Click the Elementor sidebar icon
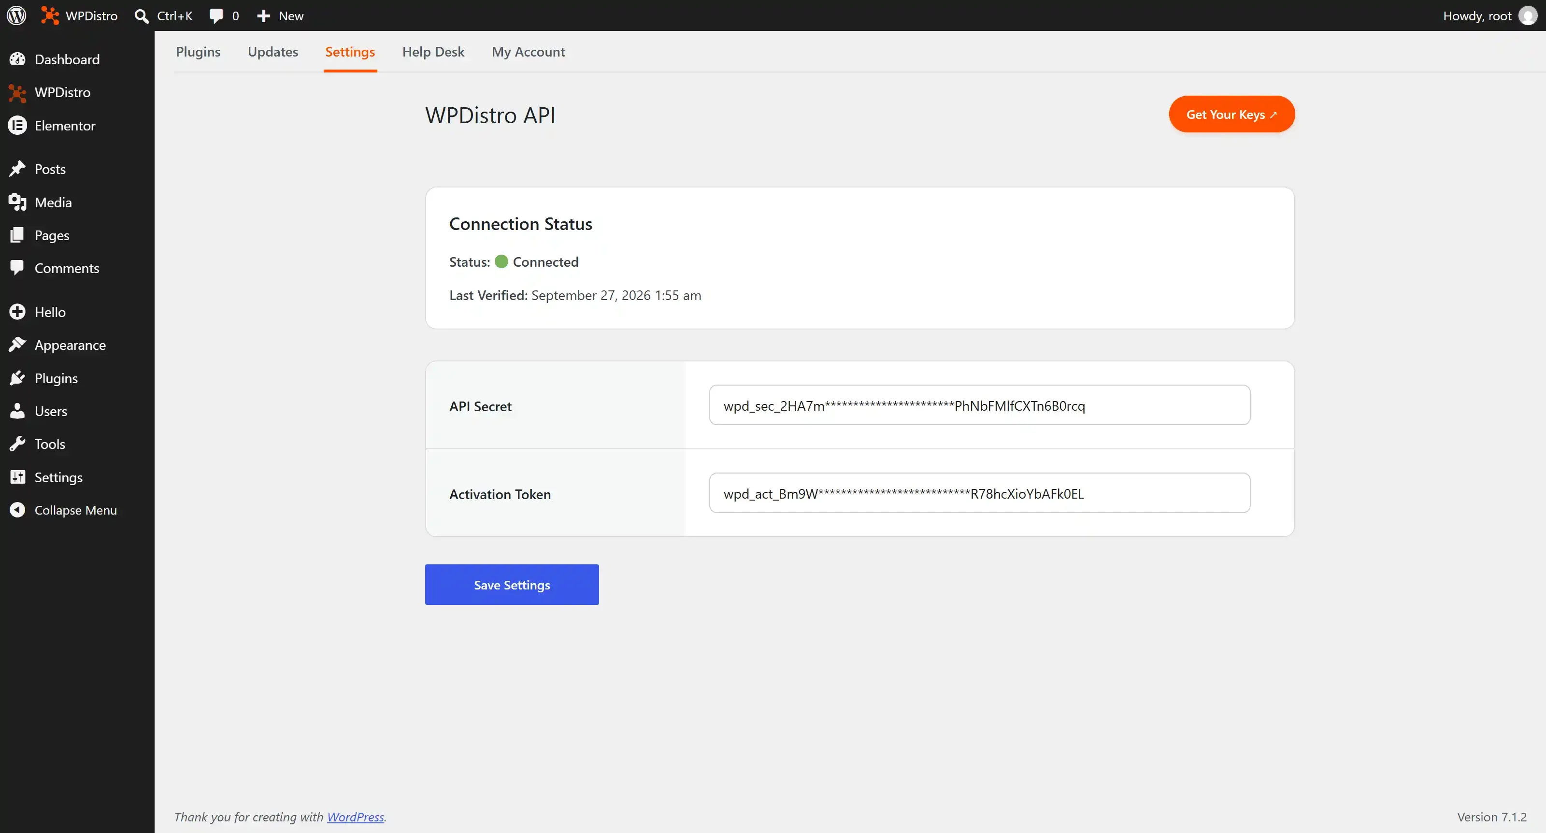 coord(17,126)
